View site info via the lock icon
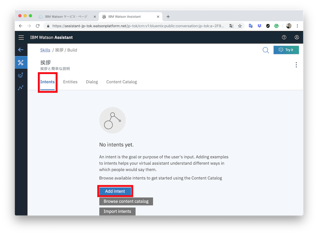This screenshot has height=235, width=318. tap(48, 26)
